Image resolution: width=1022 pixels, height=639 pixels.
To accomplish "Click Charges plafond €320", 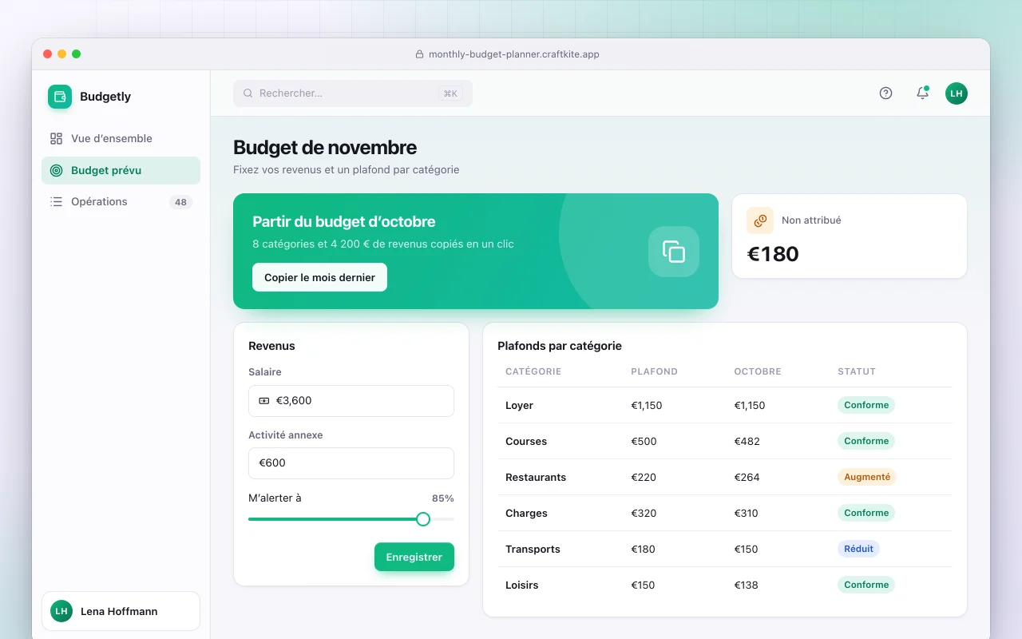I will point(644,513).
